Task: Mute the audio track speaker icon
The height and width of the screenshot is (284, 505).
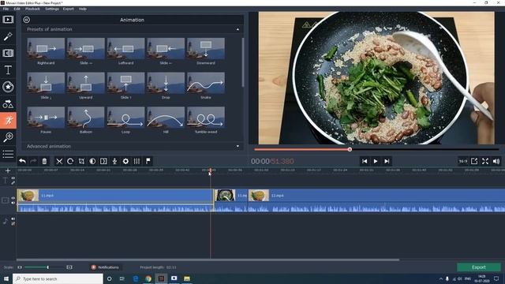Action: coord(13,219)
